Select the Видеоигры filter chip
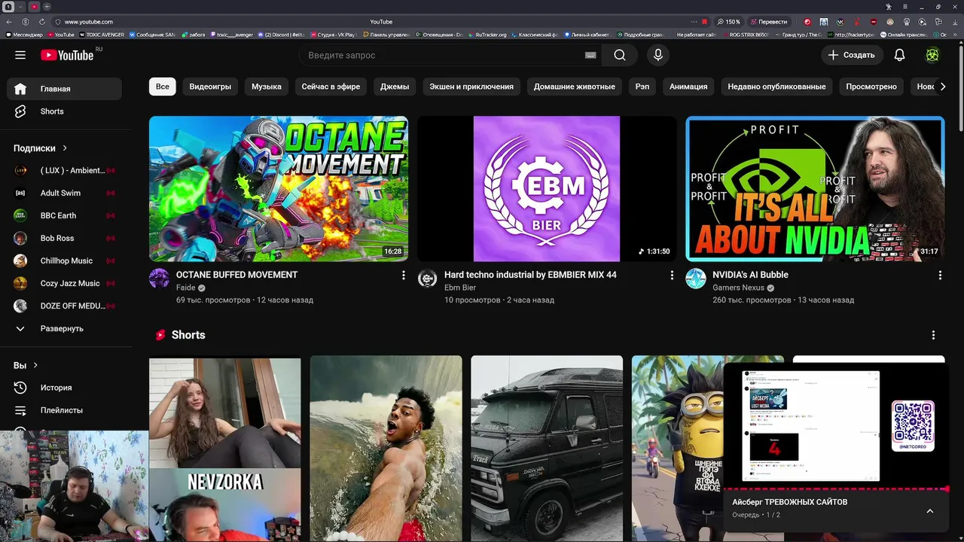This screenshot has width=964, height=542. coord(210,87)
